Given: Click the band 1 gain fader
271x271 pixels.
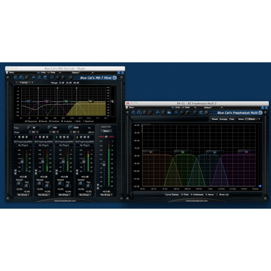Looking at the screenshot, I should pos(22,161).
